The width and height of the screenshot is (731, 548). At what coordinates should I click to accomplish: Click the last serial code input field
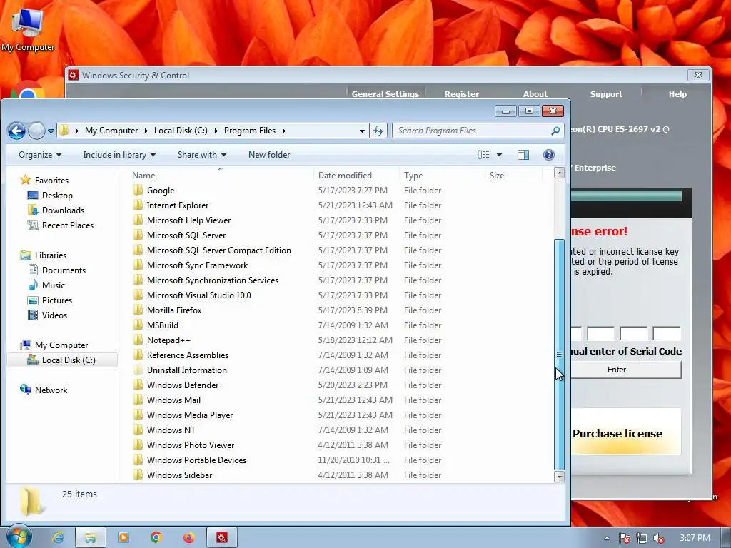point(666,334)
